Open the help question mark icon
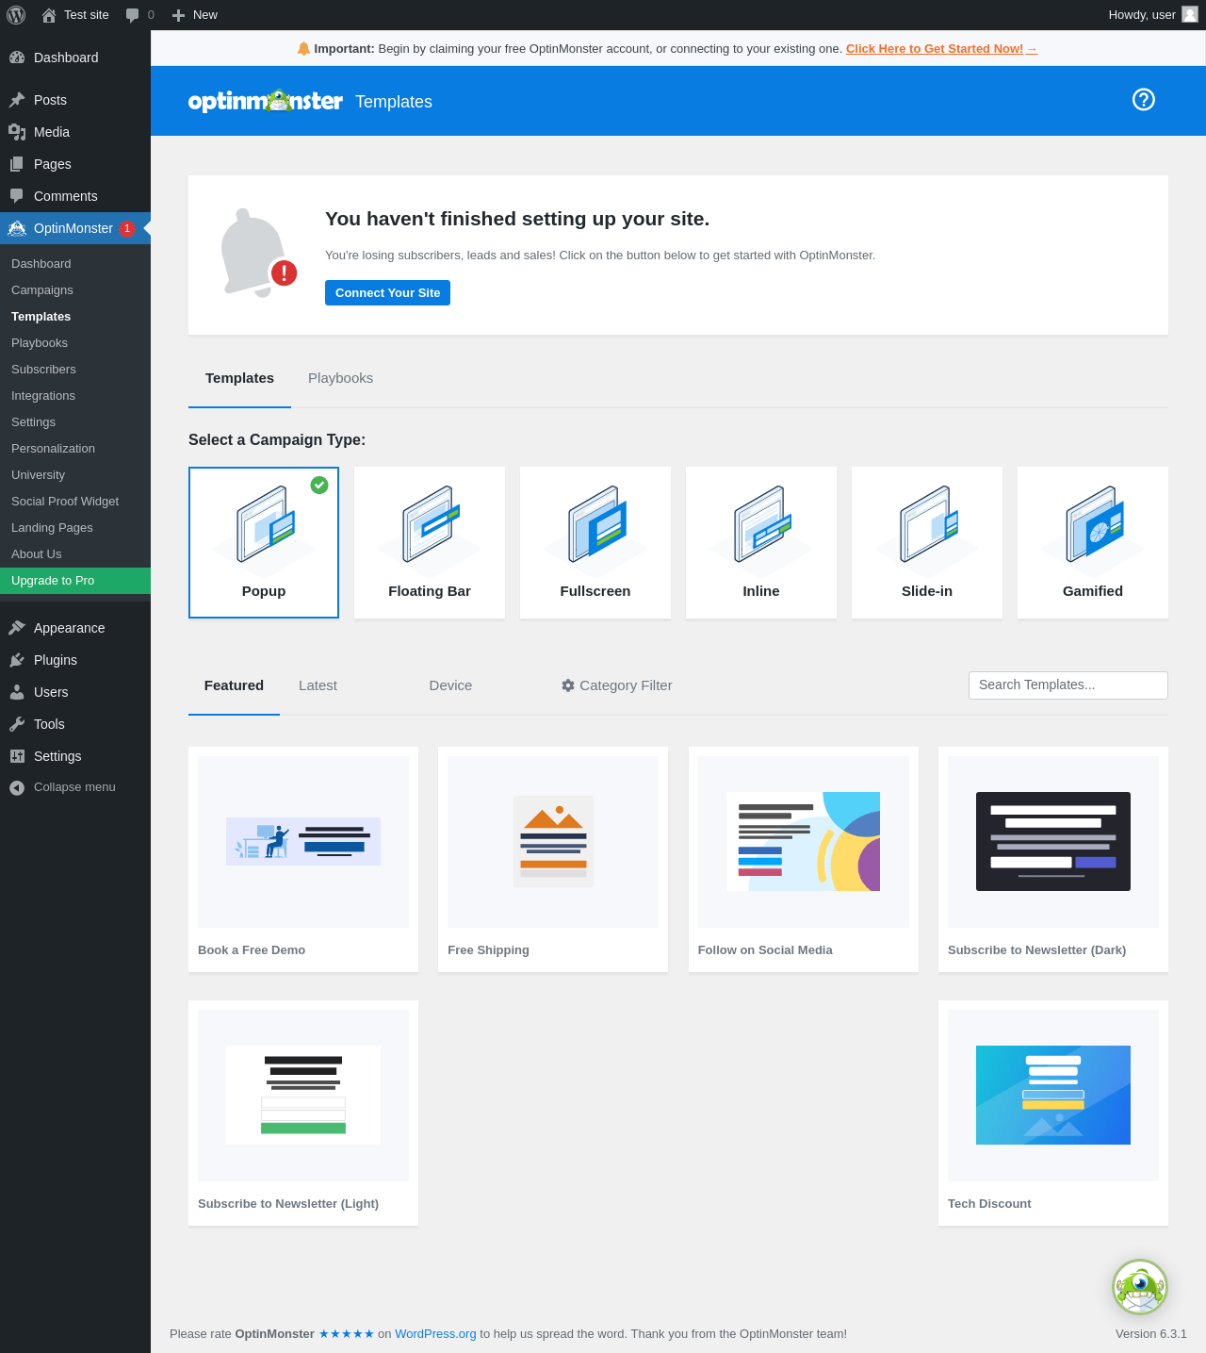This screenshot has height=1353, width=1206. (x=1144, y=100)
